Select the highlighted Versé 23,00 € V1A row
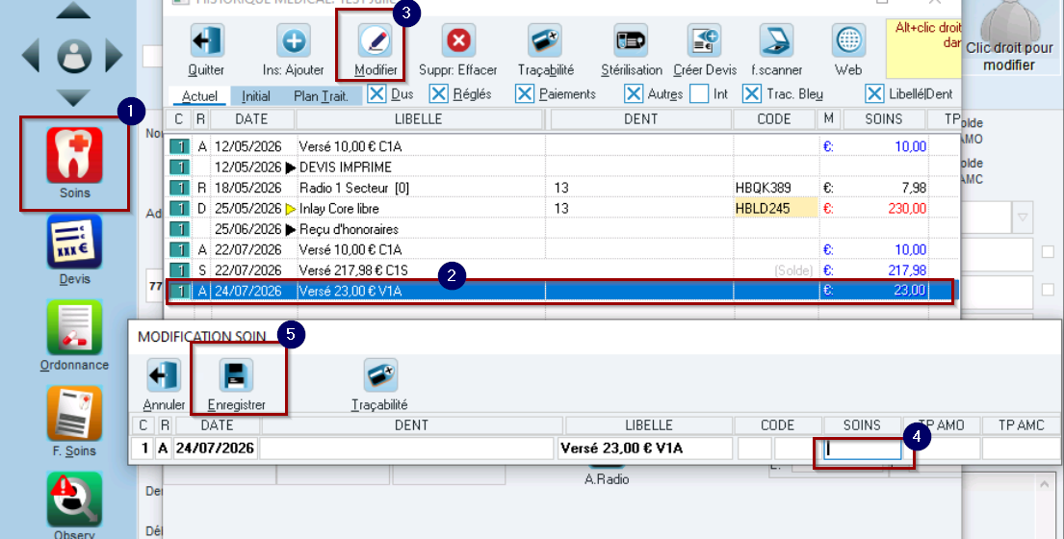Screen dimensions: 1064x539 [x=562, y=291]
